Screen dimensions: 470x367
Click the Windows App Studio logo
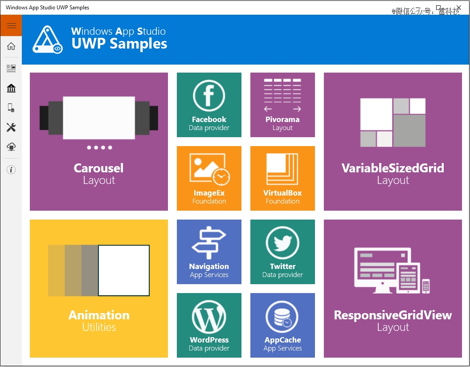pyautogui.click(x=48, y=40)
